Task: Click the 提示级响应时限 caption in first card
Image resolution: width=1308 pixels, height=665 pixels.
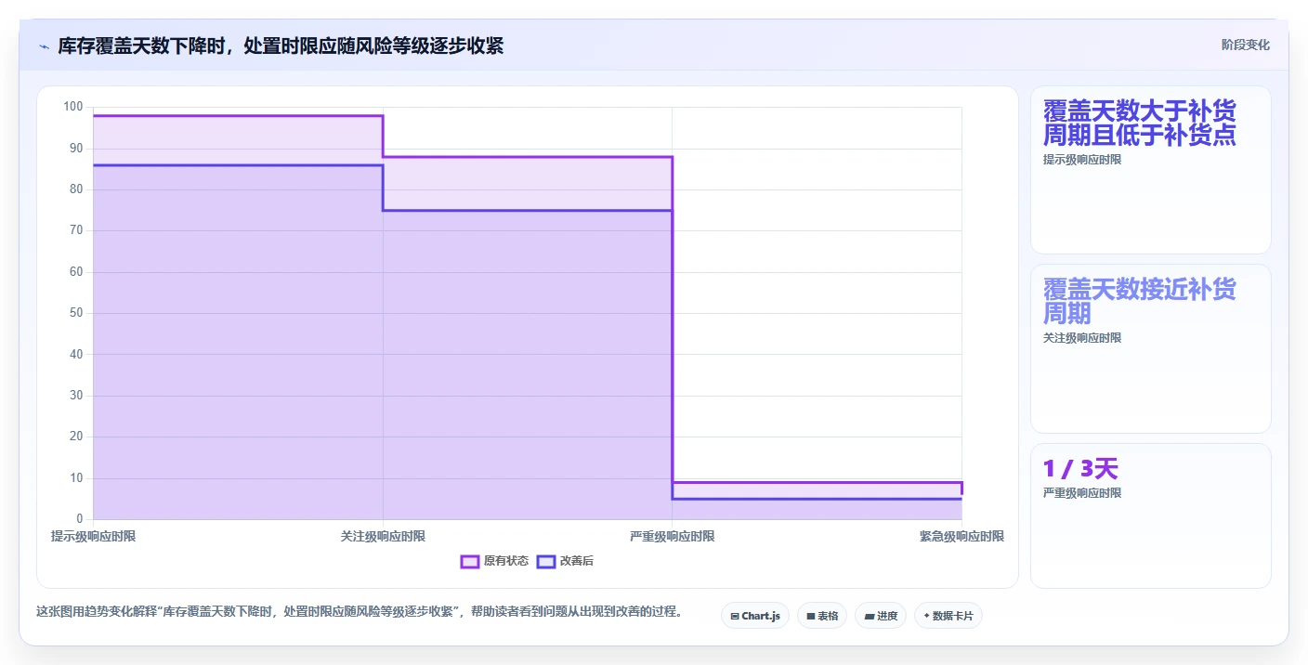Action: tap(1082, 160)
